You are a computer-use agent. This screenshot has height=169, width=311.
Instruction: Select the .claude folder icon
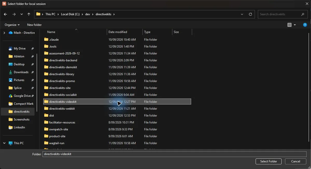pos(46,40)
